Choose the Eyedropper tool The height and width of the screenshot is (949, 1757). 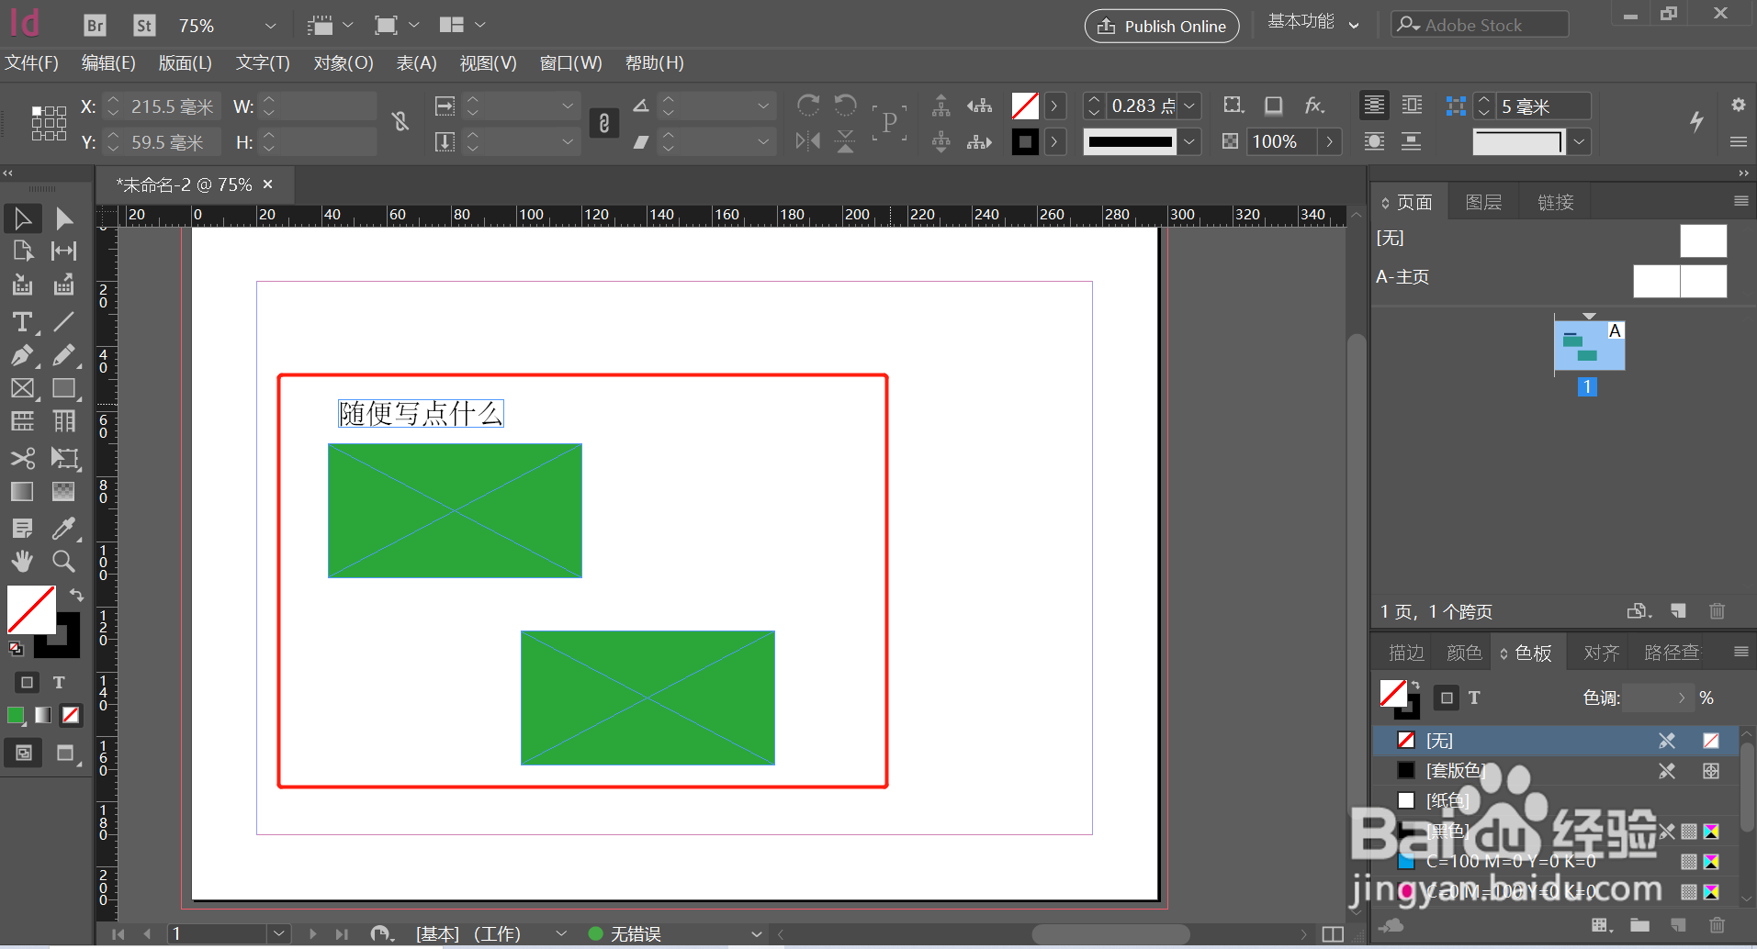coord(63,529)
